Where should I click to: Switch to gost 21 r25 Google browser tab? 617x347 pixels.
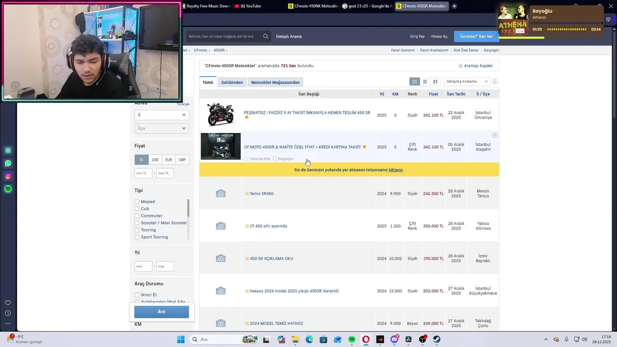pyautogui.click(x=367, y=6)
